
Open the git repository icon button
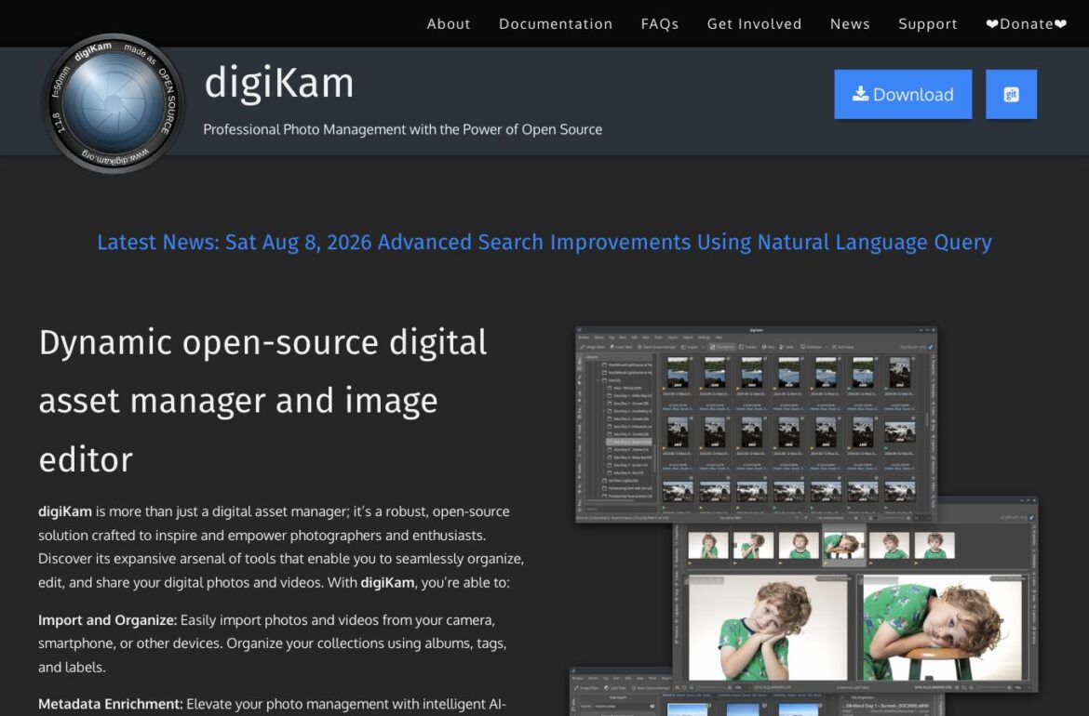pos(1011,94)
